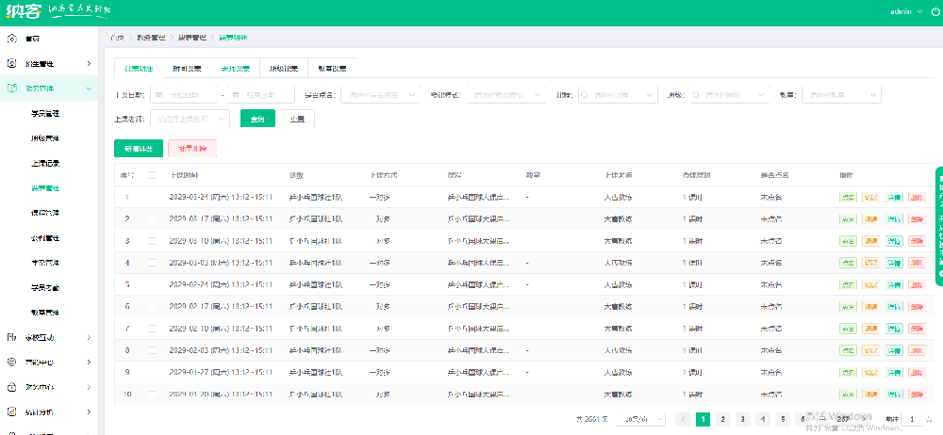
Task: Switch to the 班级课表 tab
Action: pyautogui.click(x=284, y=69)
